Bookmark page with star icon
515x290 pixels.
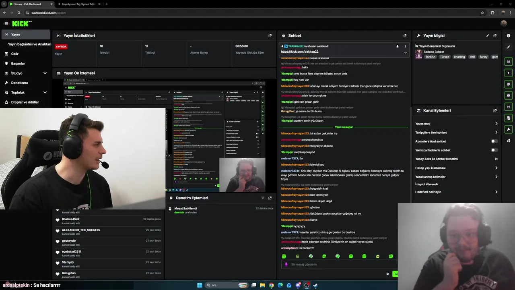coord(482,12)
